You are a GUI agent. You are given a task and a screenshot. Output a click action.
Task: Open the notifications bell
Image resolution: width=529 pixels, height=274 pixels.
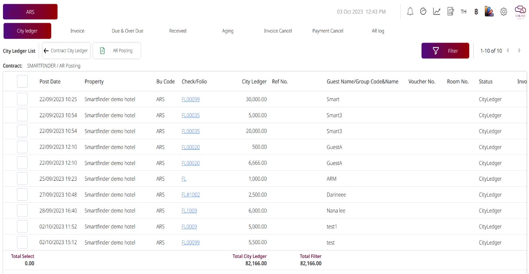(410, 12)
